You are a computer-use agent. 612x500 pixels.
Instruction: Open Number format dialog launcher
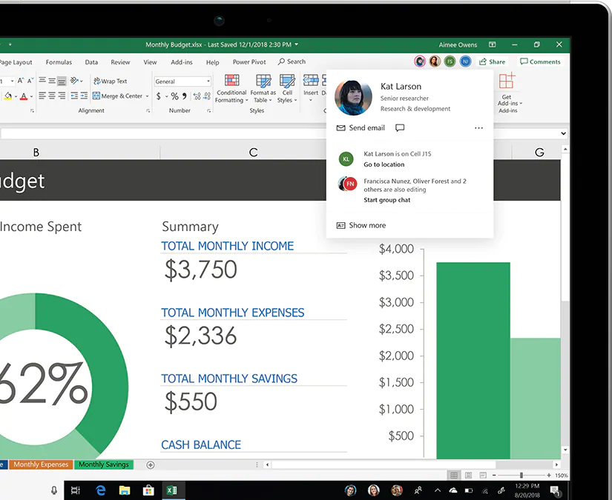pyautogui.click(x=209, y=111)
